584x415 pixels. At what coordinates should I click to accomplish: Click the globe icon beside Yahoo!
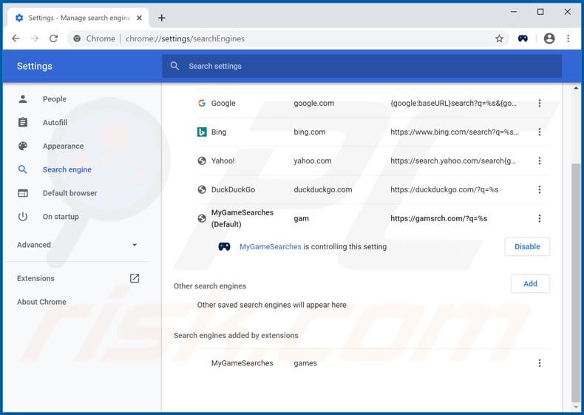point(202,161)
